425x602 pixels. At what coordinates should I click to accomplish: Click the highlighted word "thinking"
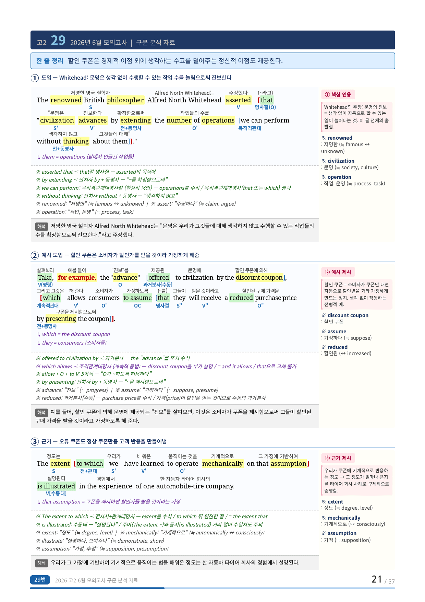click(x=76, y=141)
